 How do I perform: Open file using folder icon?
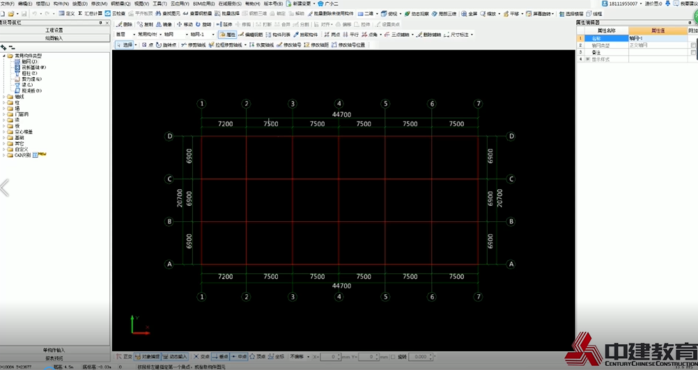11,14
